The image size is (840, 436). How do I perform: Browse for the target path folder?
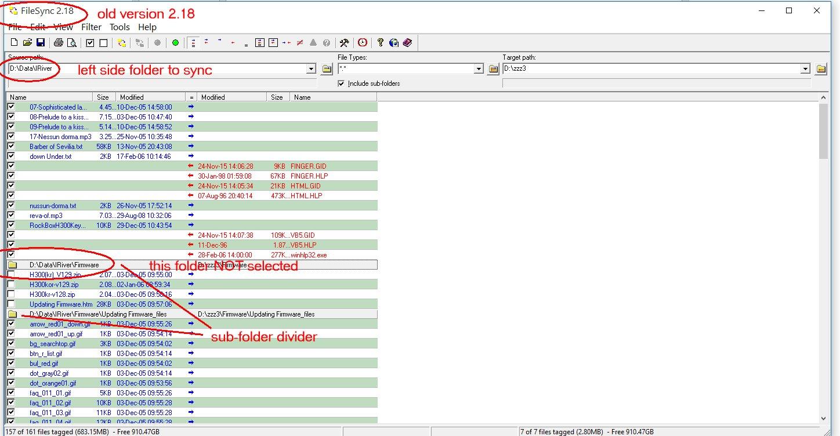pos(821,69)
